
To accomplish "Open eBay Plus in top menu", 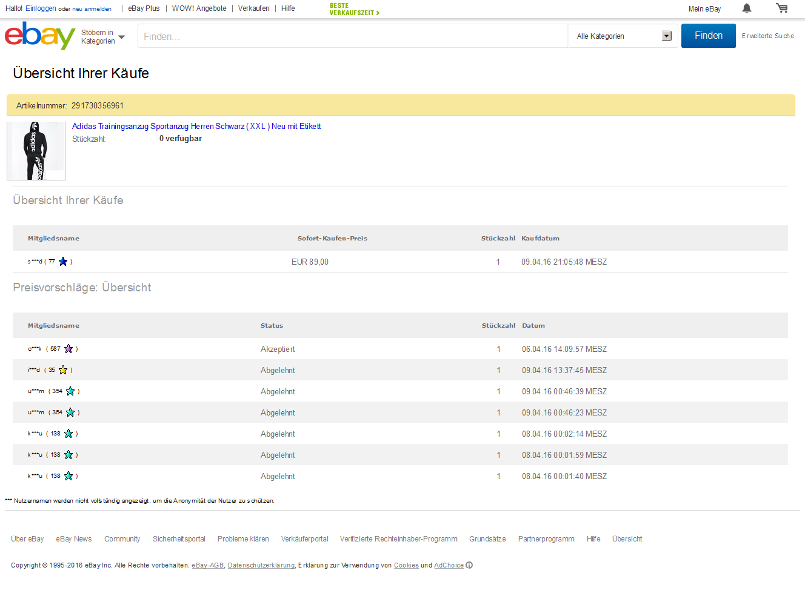I will 144,8.
